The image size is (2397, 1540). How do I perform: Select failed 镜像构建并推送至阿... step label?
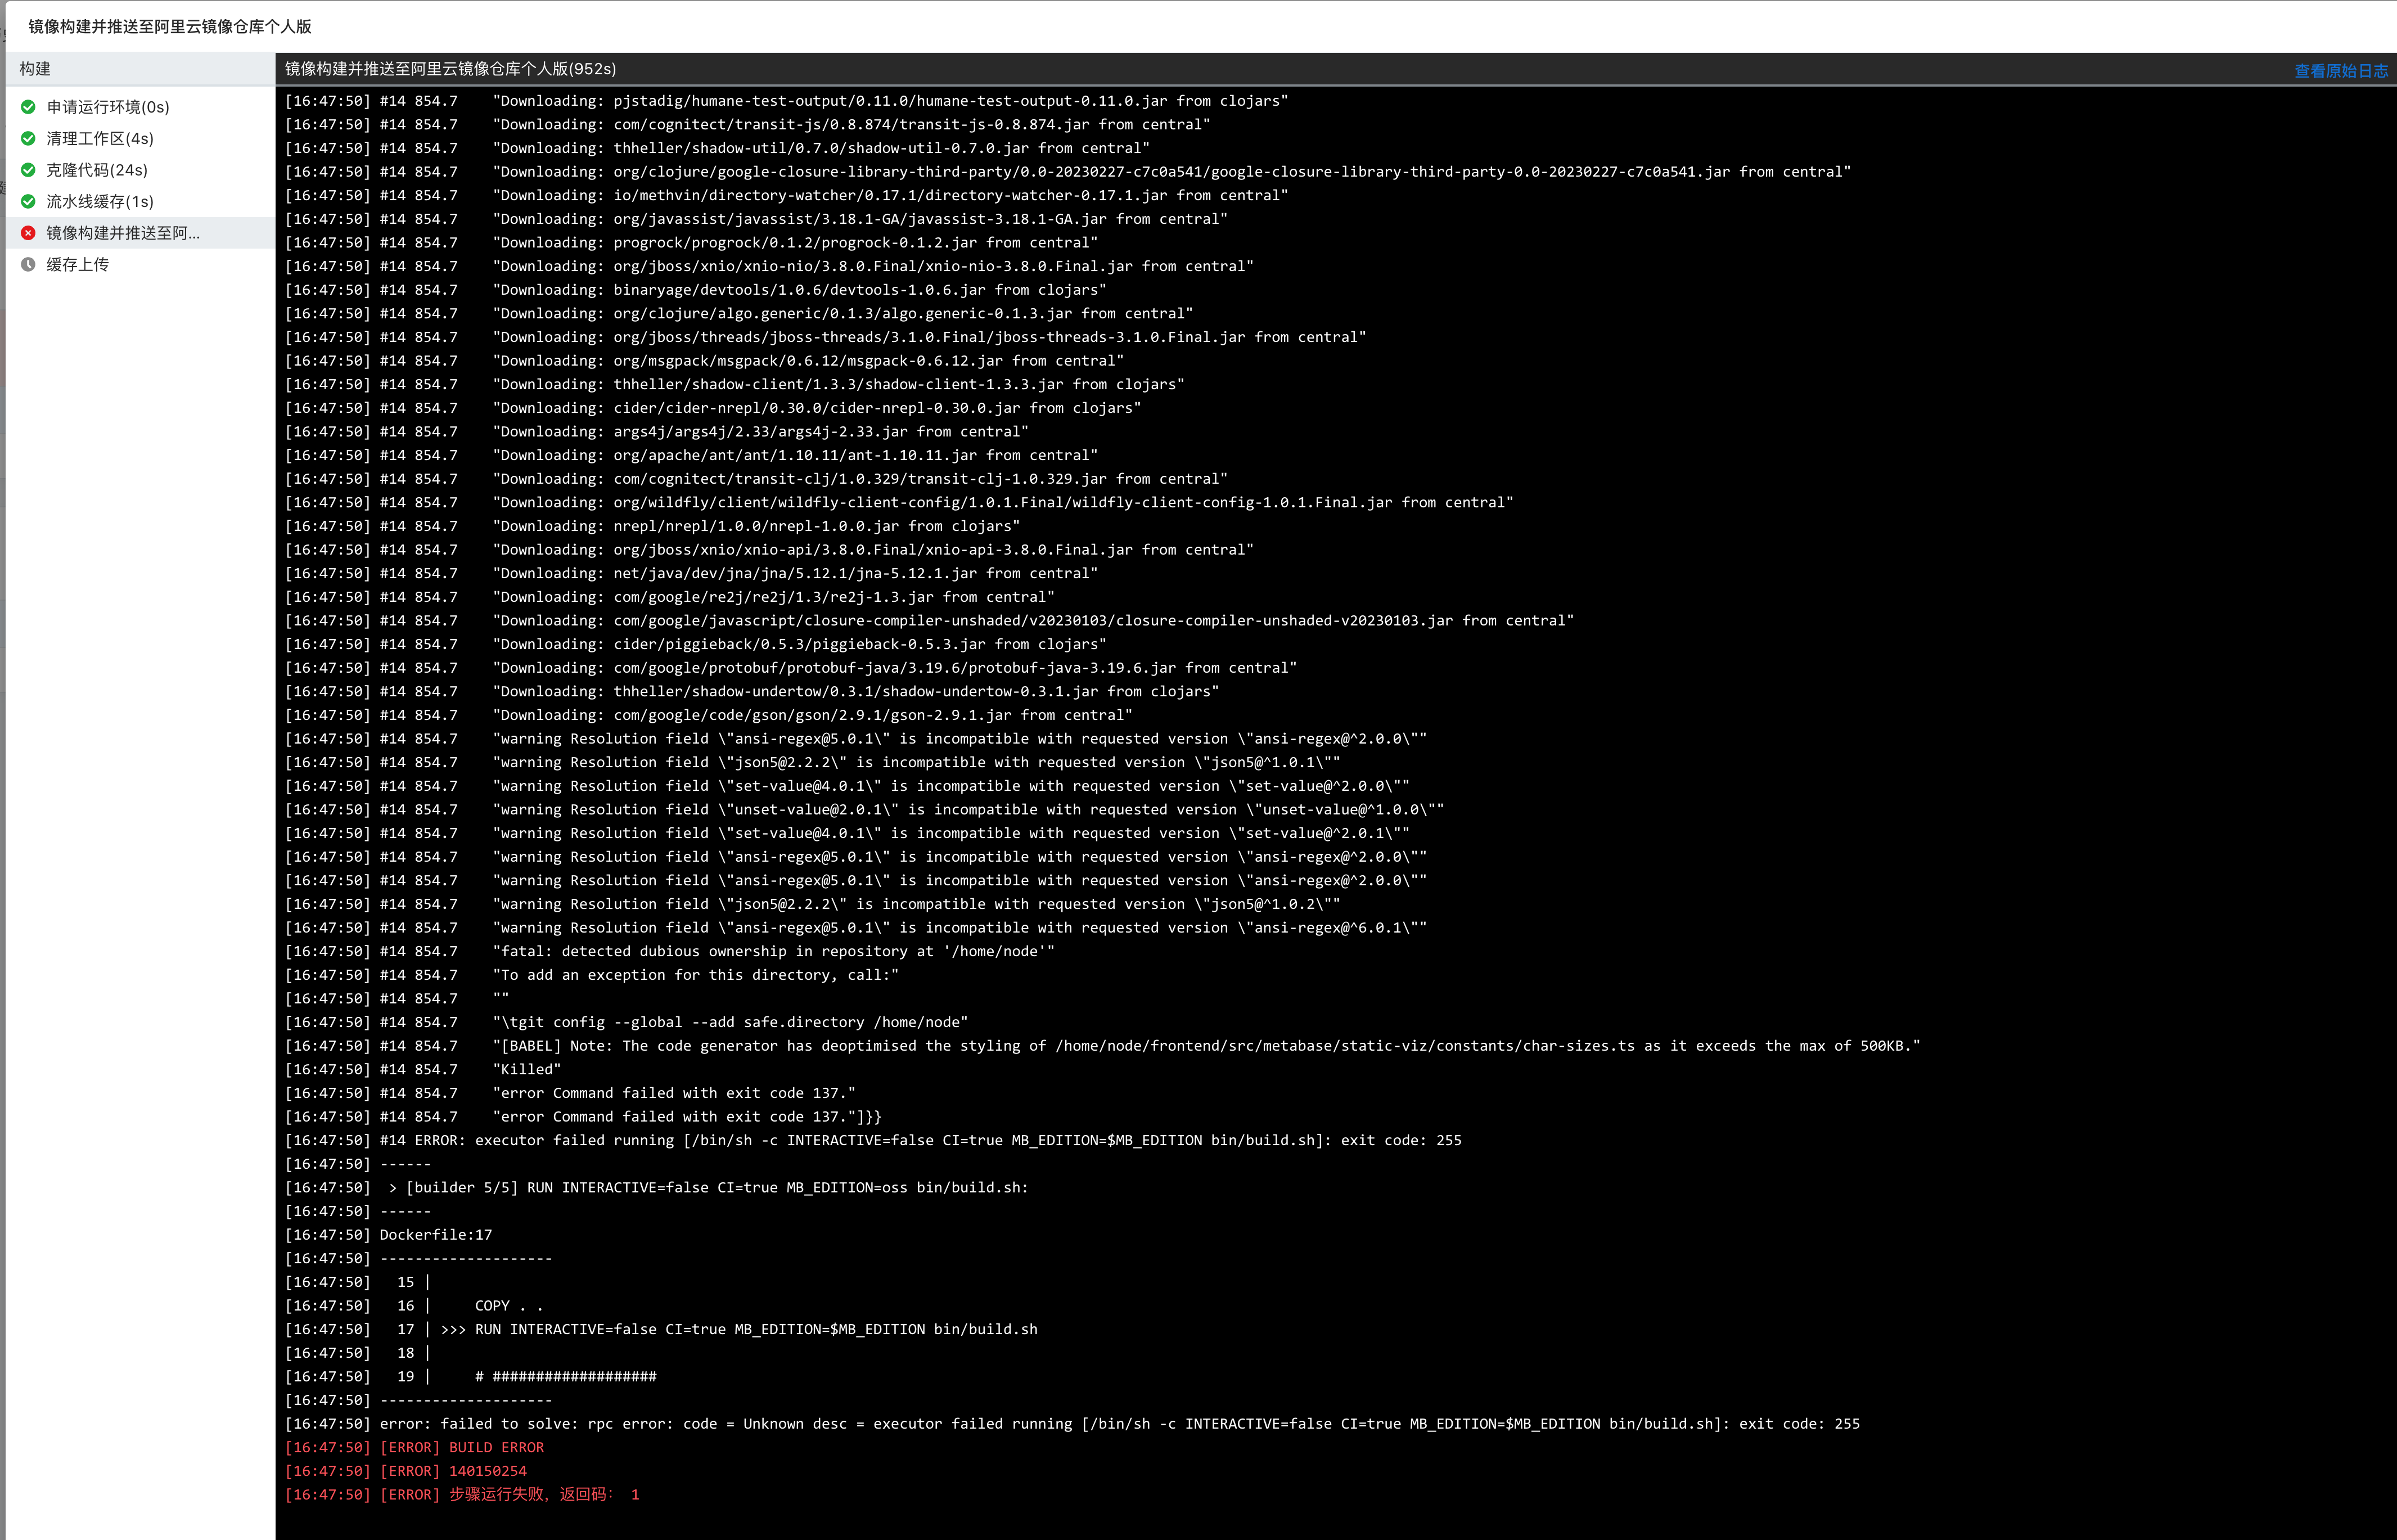coord(123,233)
